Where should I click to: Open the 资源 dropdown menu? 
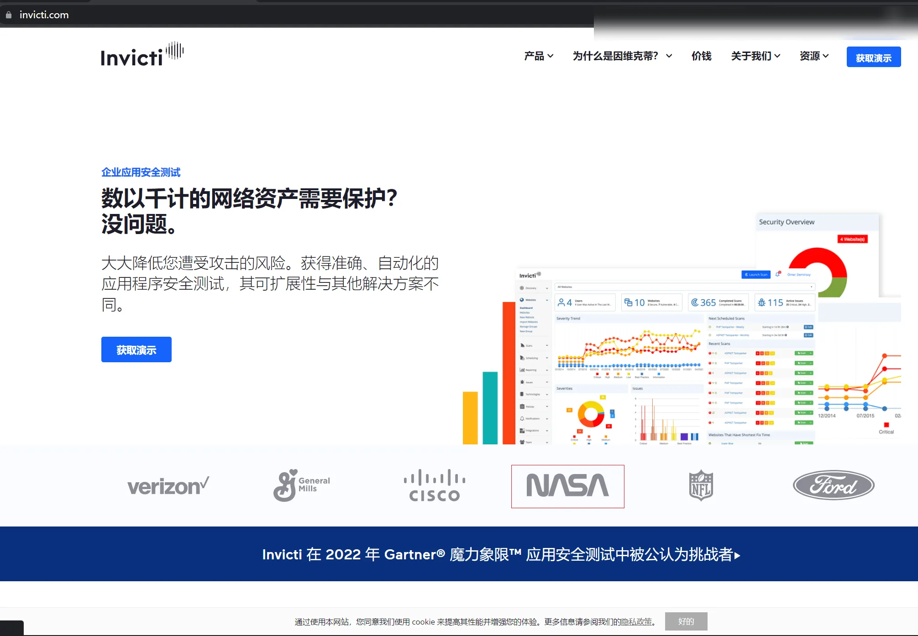point(814,56)
